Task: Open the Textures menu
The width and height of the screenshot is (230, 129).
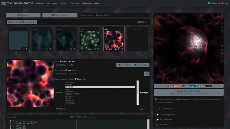Action: coord(41,3)
